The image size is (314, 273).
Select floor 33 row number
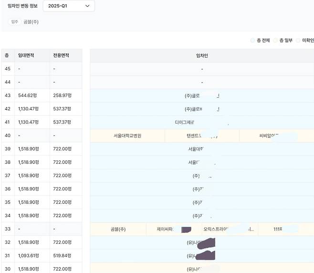point(8,229)
